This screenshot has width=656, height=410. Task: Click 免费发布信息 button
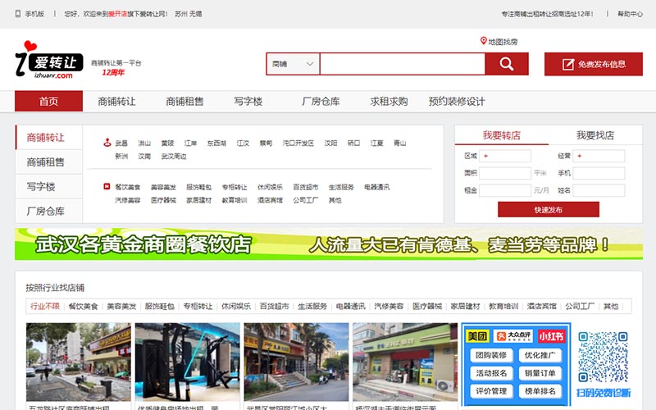(x=593, y=64)
